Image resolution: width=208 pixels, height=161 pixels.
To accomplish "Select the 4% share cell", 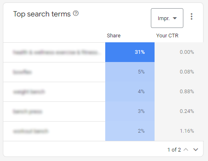I will click(x=130, y=92).
